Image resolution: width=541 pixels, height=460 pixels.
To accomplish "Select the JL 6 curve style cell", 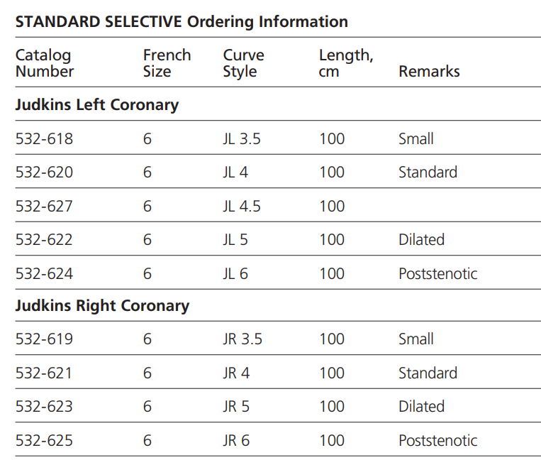I will [x=235, y=273].
